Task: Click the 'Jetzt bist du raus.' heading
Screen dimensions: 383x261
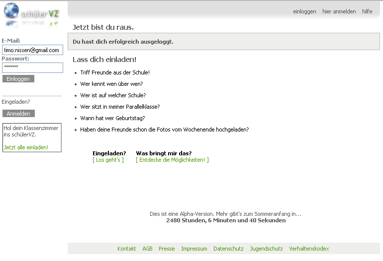Action: click(103, 27)
